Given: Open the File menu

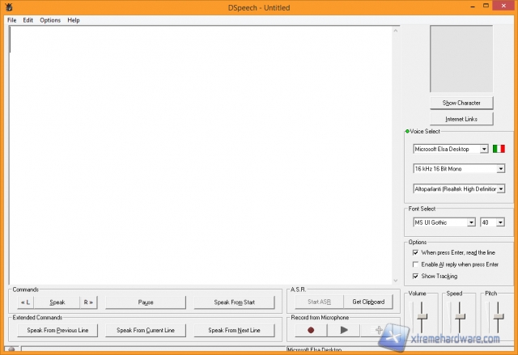Looking at the screenshot, I should click(11, 19).
